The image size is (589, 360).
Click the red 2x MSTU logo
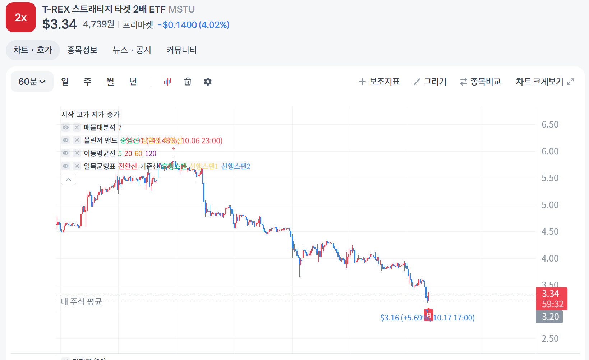21,17
